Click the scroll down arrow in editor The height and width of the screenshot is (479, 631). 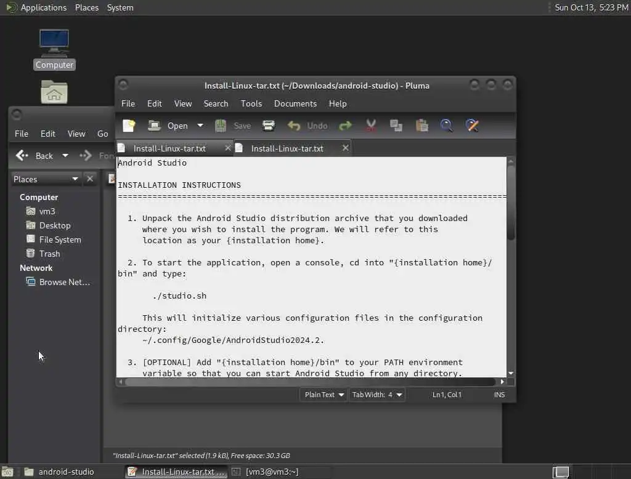point(511,373)
